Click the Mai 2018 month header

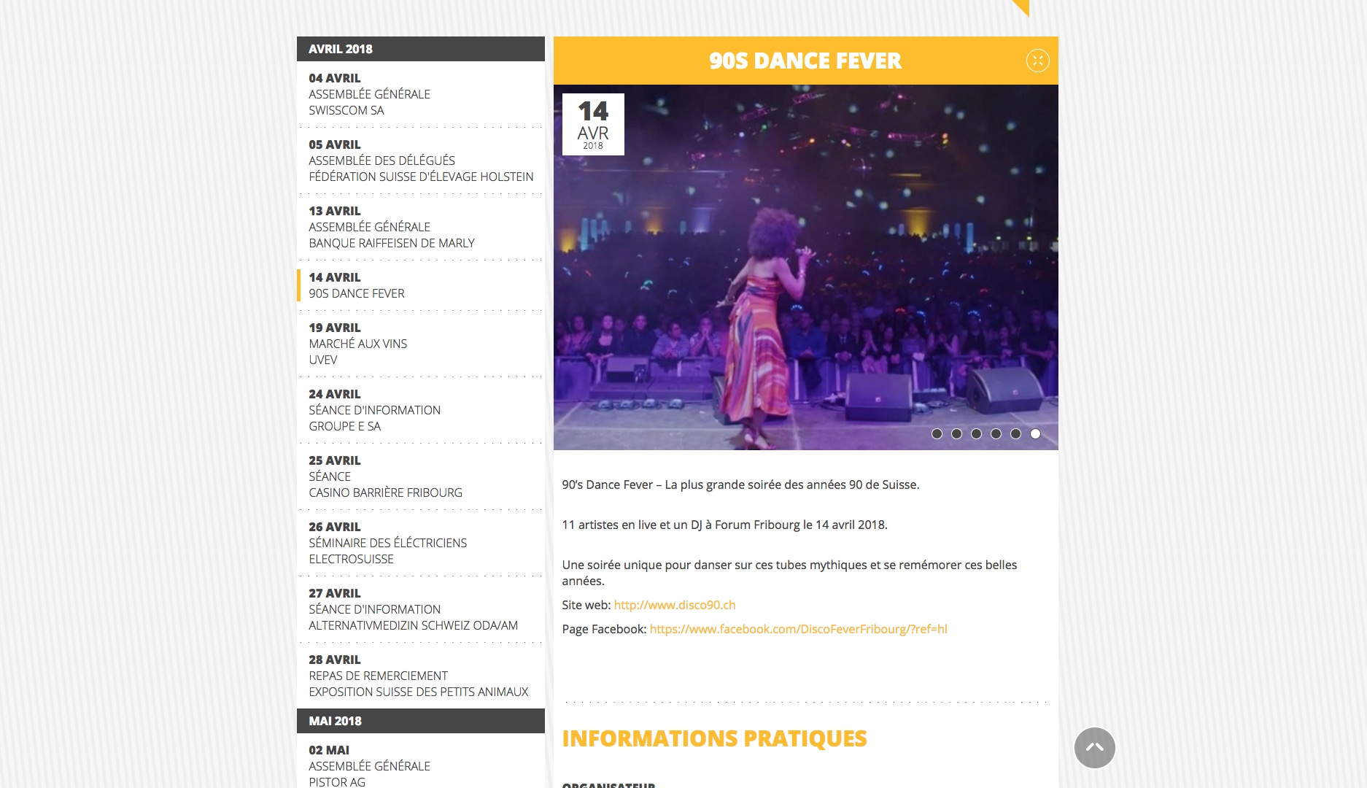(x=421, y=721)
